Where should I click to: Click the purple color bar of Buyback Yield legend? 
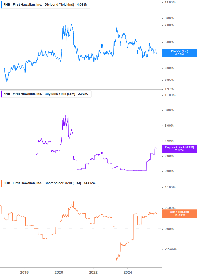[x=2, y=94]
